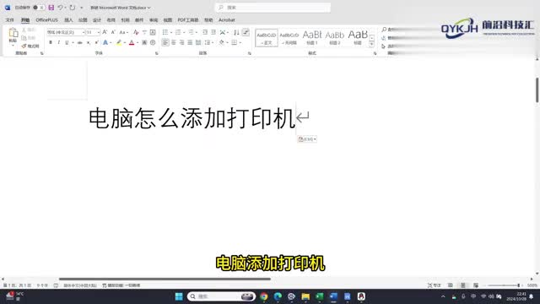Select the 标题 2 Heading style
540x304 pixels.
[x=334, y=38]
